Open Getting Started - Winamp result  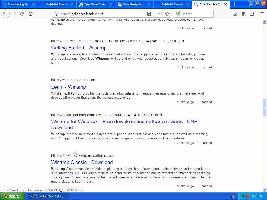pyautogui.click(x=79, y=48)
